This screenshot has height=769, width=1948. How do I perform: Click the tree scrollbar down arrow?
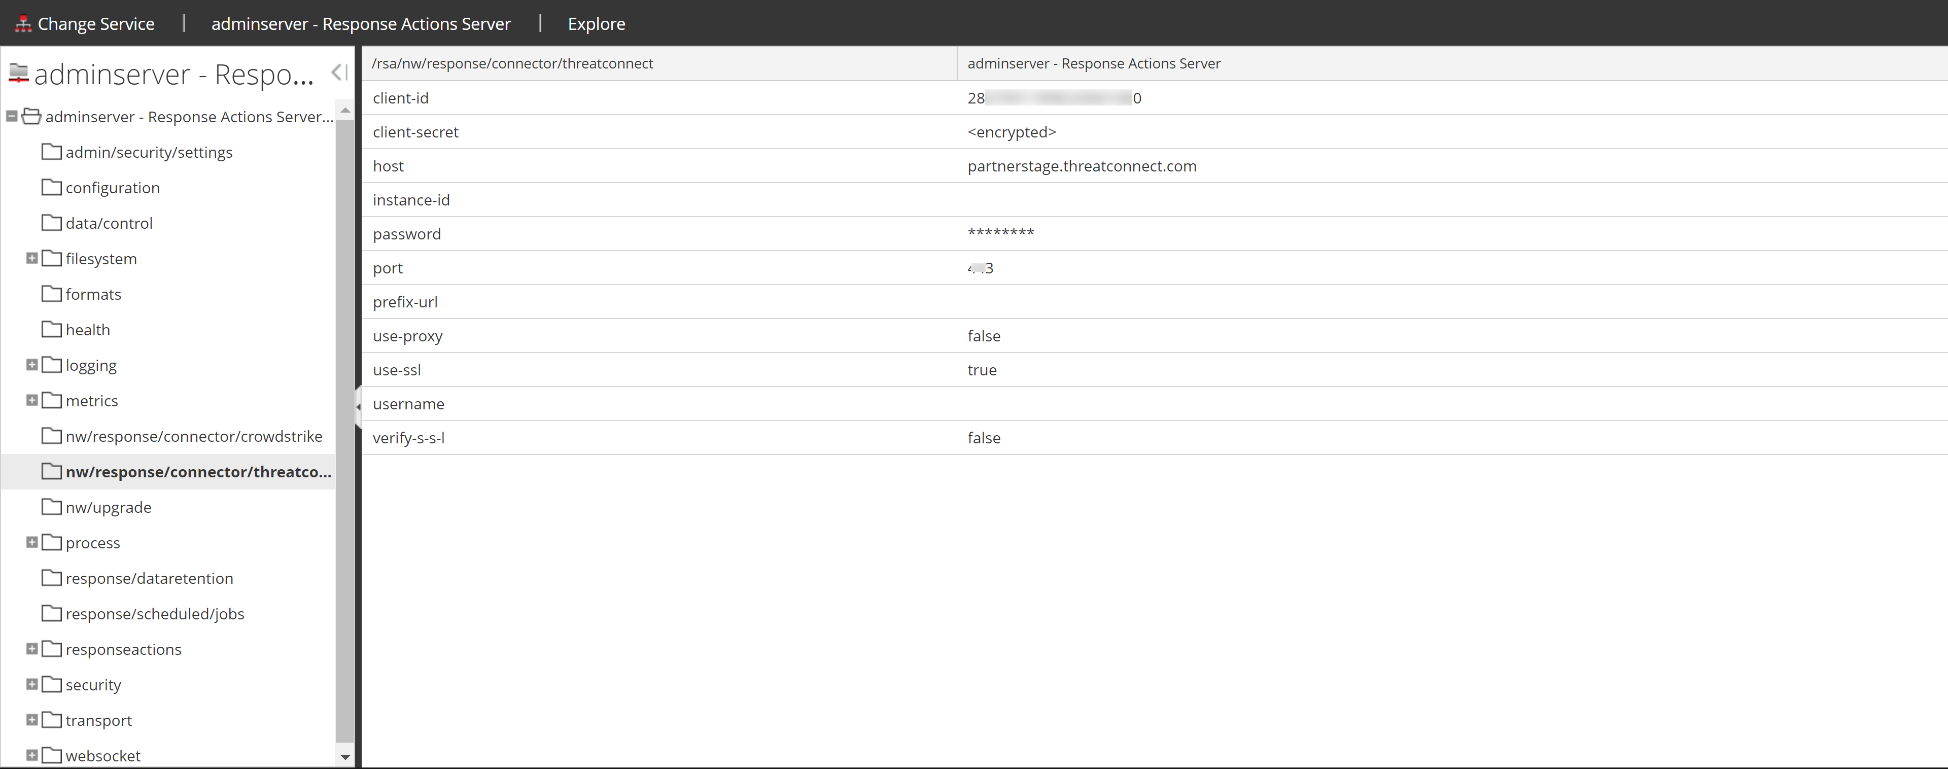click(345, 758)
